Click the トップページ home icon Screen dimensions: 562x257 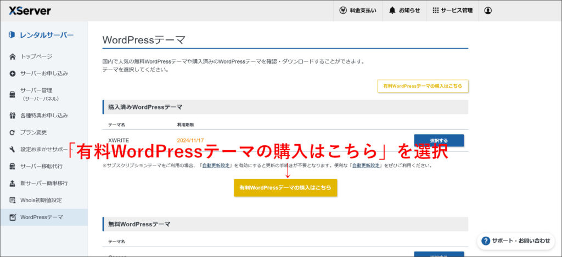click(x=13, y=56)
